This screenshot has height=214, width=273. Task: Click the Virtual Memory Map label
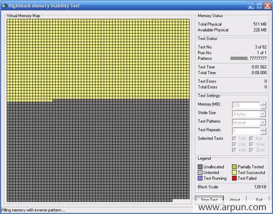click(23, 16)
